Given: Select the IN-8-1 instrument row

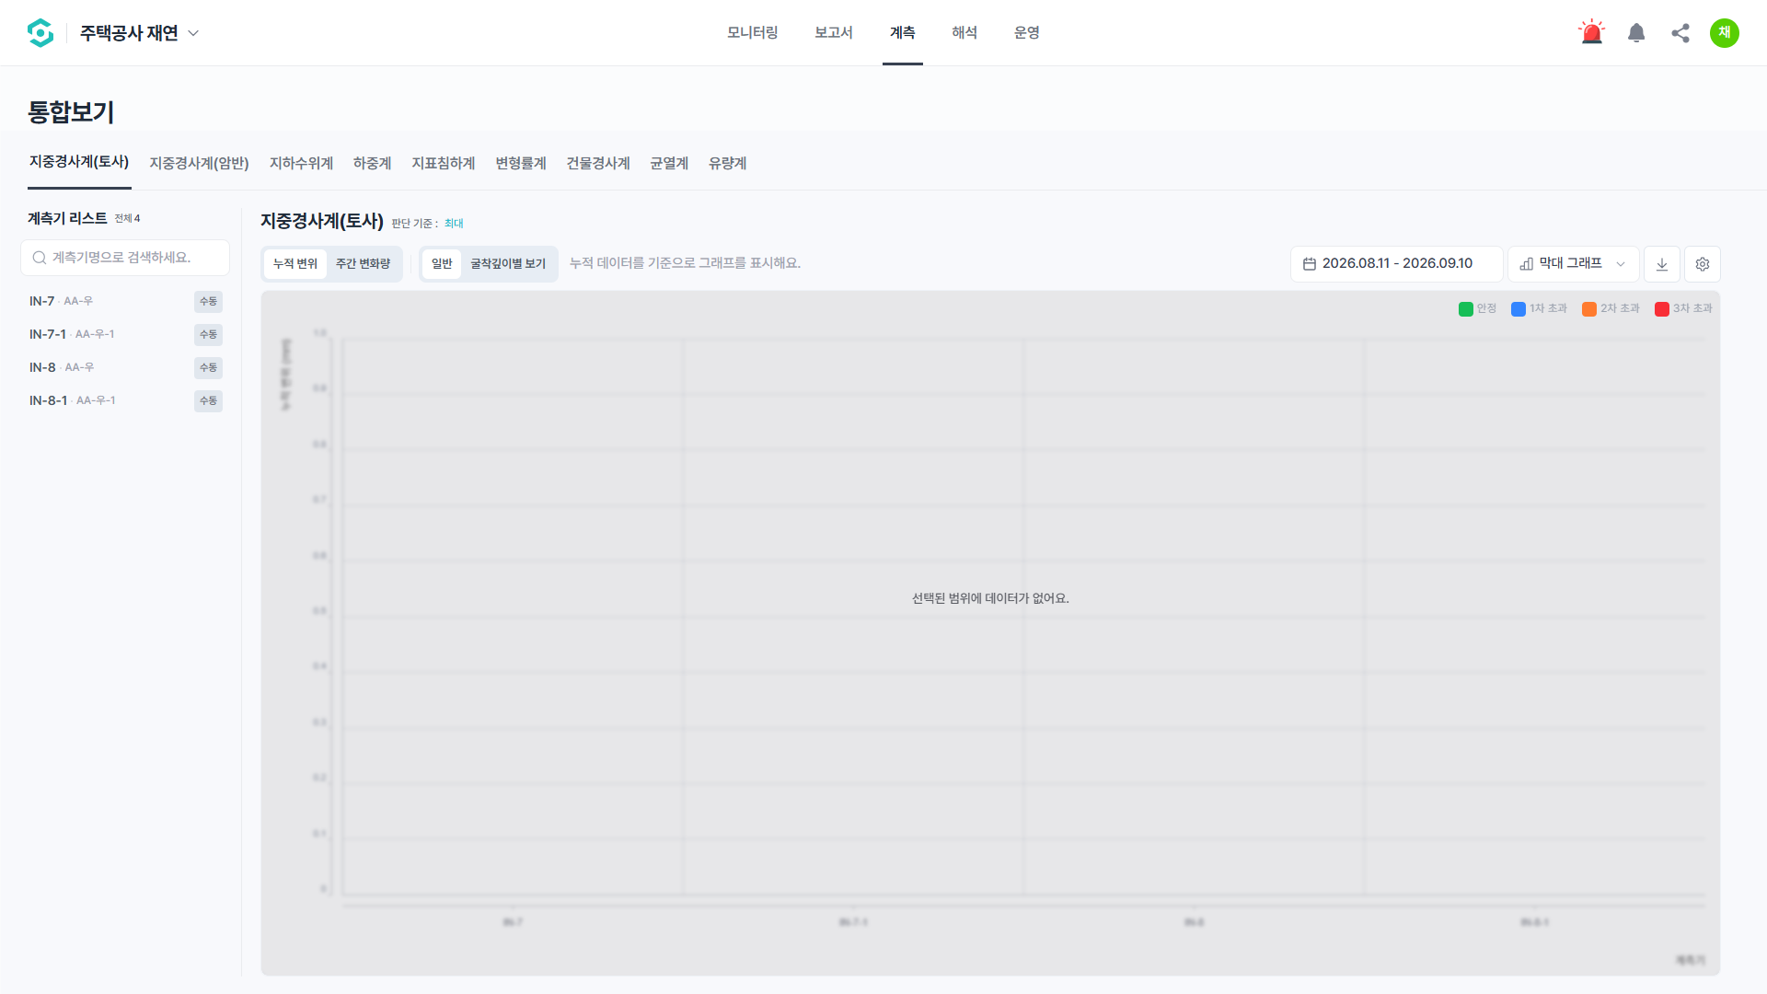Looking at the screenshot, I should 125,401.
